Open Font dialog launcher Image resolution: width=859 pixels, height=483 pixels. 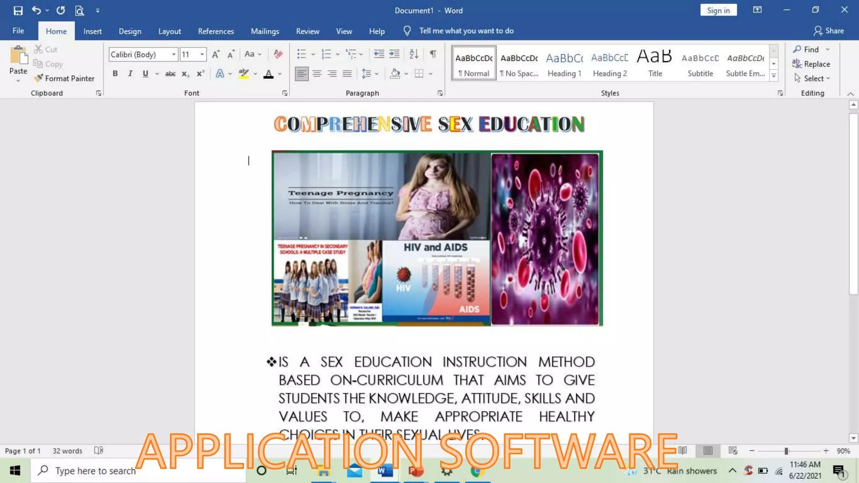coord(285,93)
